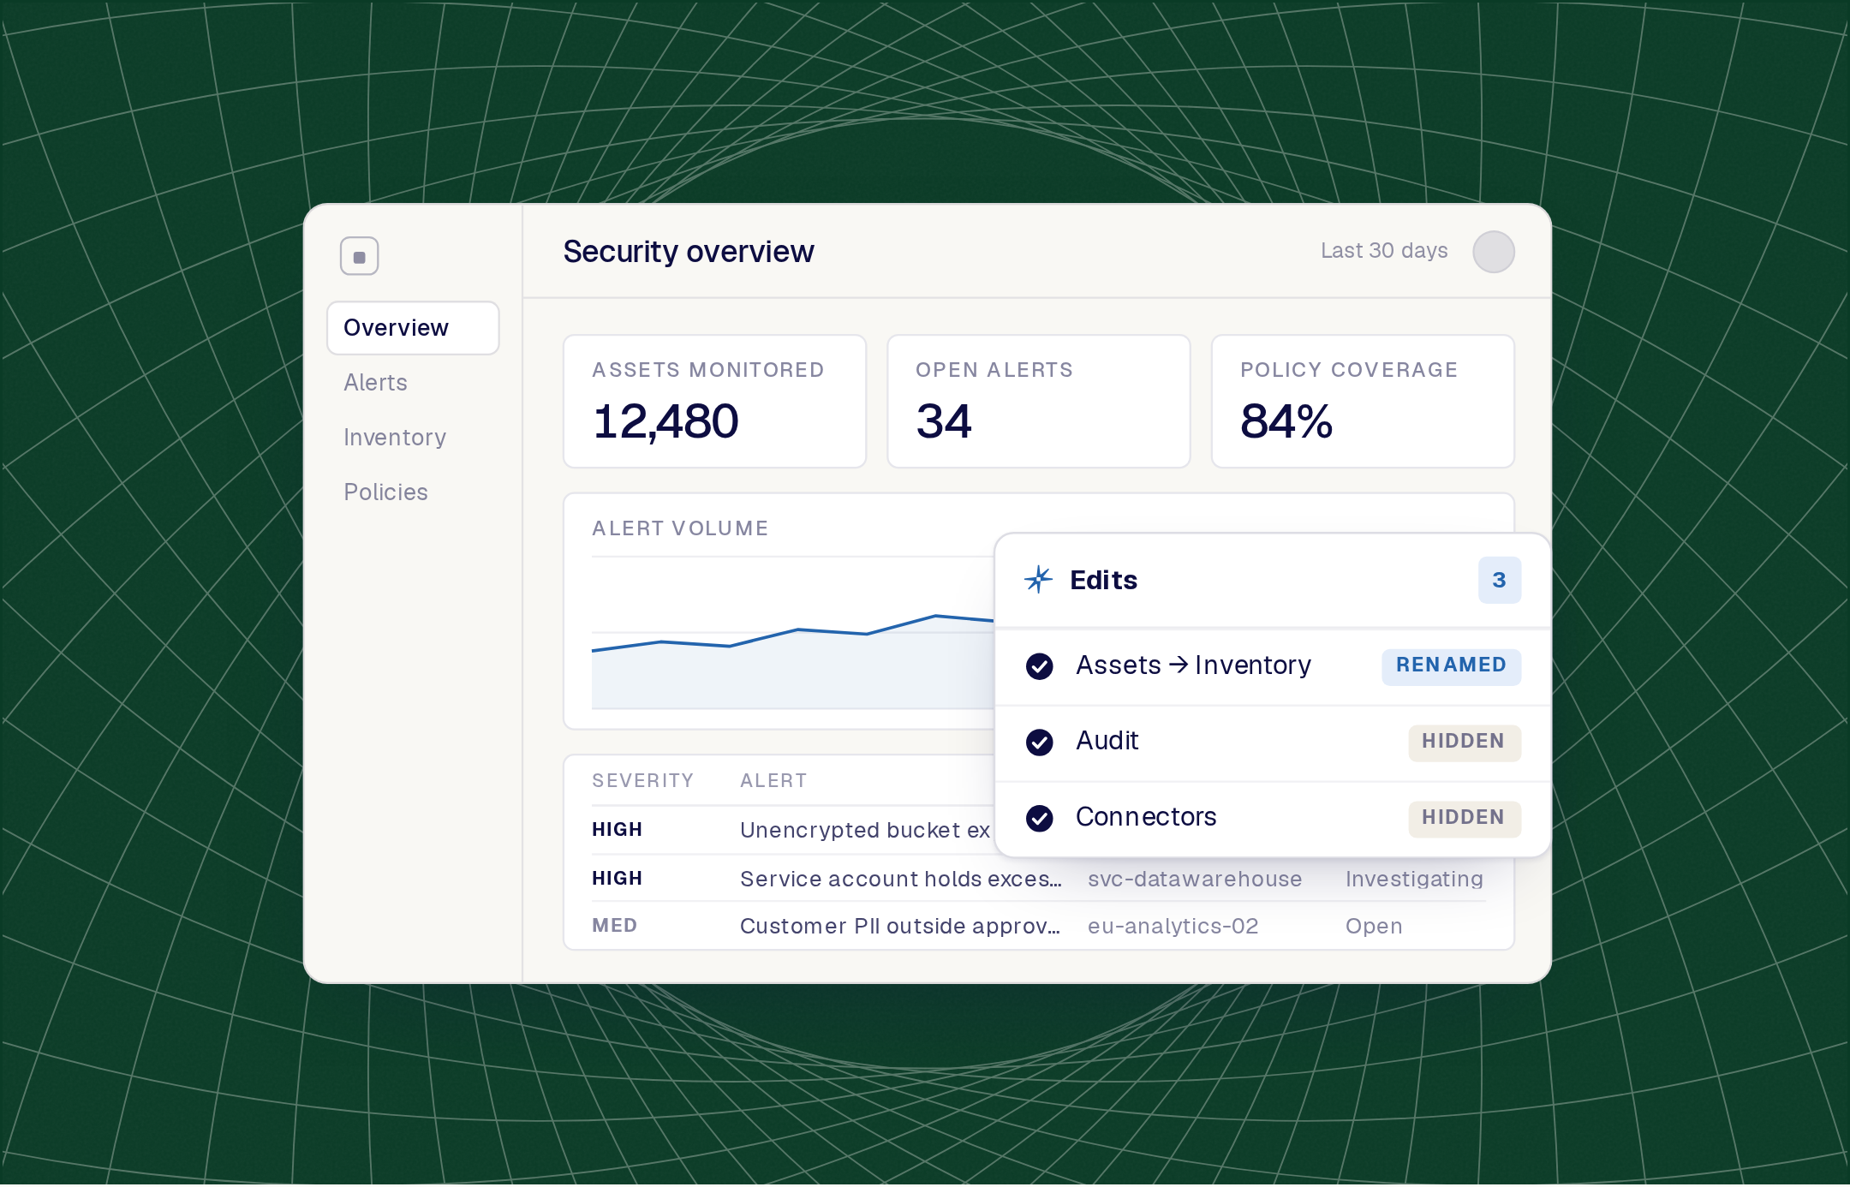This screenshot has width=1850, height=1187.
Task: Open the Open Alerts card
Action: pos(1039,402)
